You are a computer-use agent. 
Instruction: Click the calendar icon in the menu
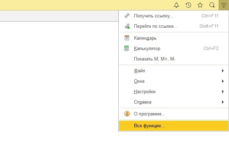pos(127,38)
